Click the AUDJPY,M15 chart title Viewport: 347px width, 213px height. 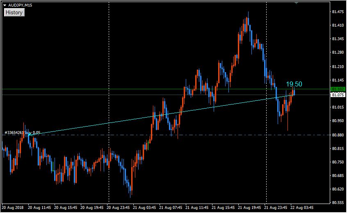pos(20,5)
